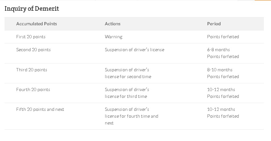Select the Accumulated Points column header

(x=36, y=24)
